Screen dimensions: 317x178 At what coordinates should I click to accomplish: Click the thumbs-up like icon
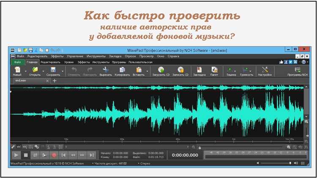click(281, 62)
